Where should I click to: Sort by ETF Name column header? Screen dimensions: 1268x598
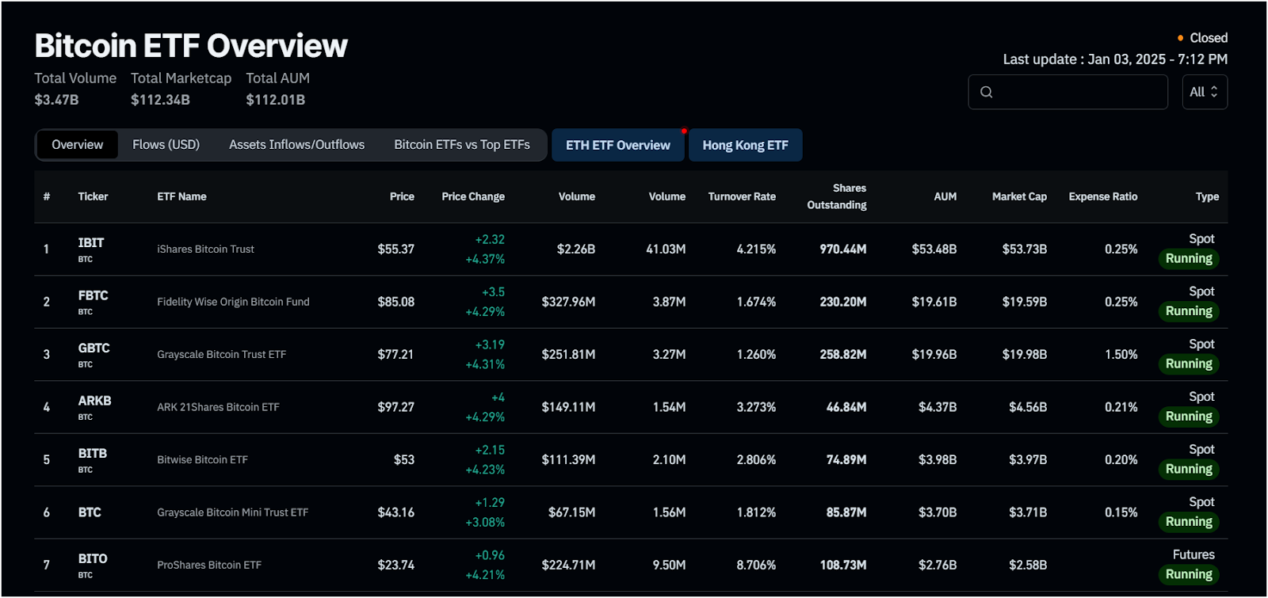181,196
